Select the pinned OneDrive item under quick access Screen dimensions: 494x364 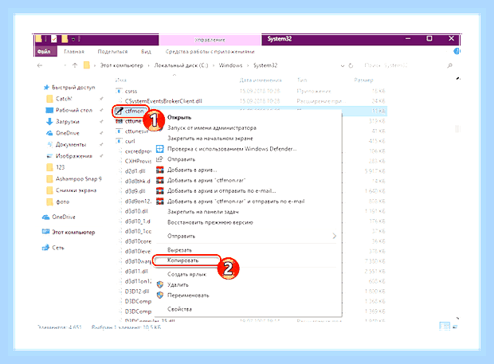68,133
